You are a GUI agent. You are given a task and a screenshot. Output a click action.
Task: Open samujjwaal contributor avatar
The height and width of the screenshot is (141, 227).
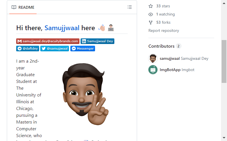click(x=153, y=58)
